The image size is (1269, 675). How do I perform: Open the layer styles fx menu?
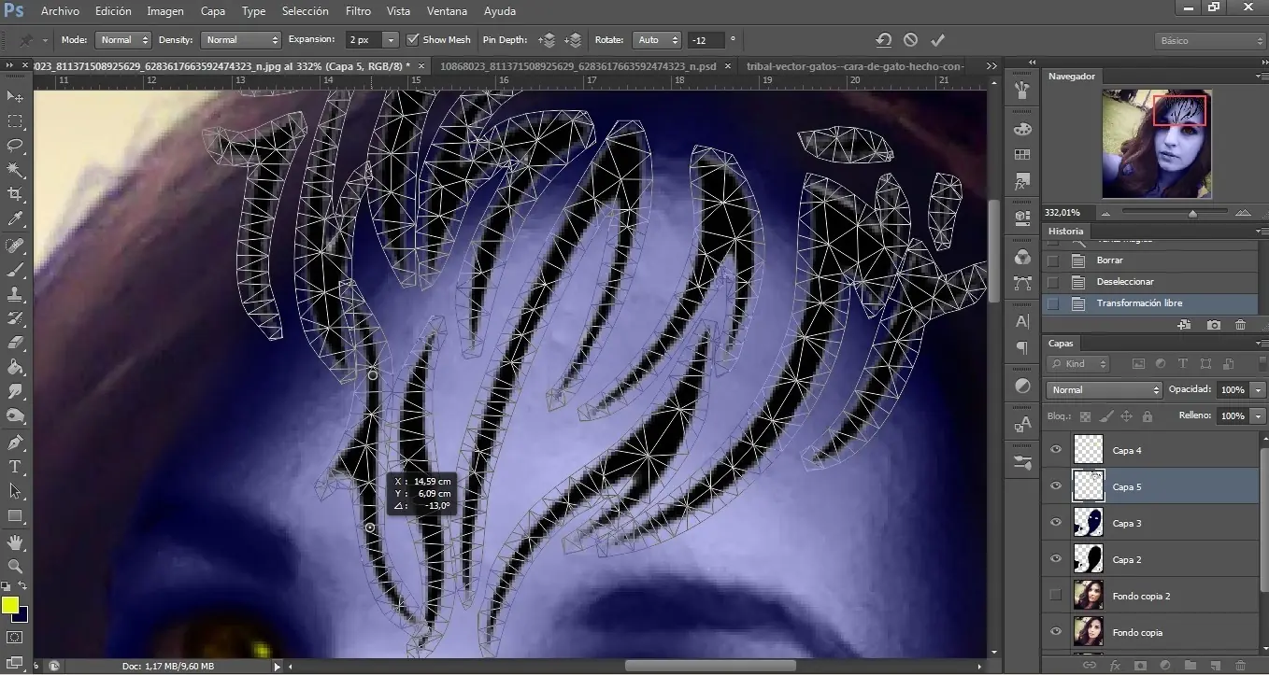click(x=1115, y=666)
